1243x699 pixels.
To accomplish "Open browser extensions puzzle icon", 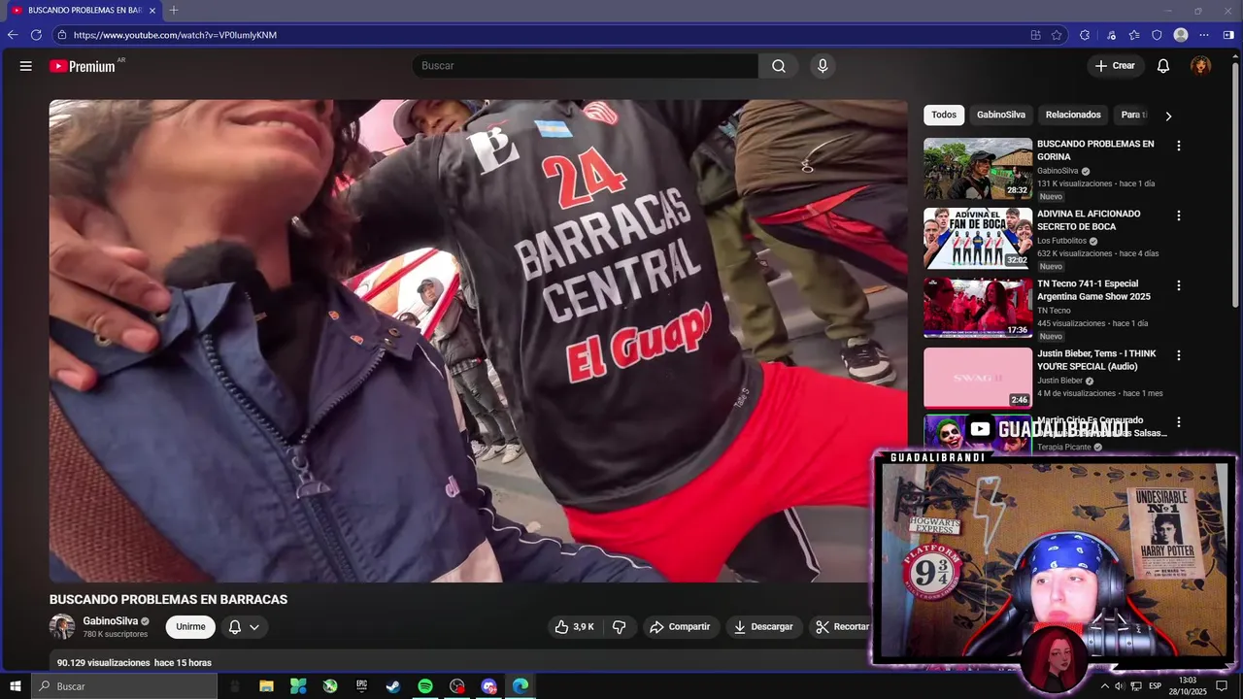I will 1085,35.
